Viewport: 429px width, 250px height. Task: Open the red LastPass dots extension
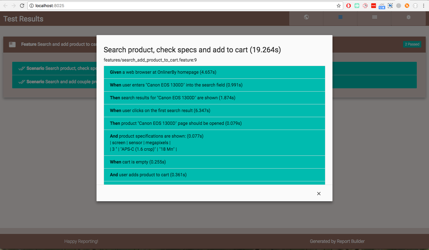pyautogui.click(x=374, y=6)
